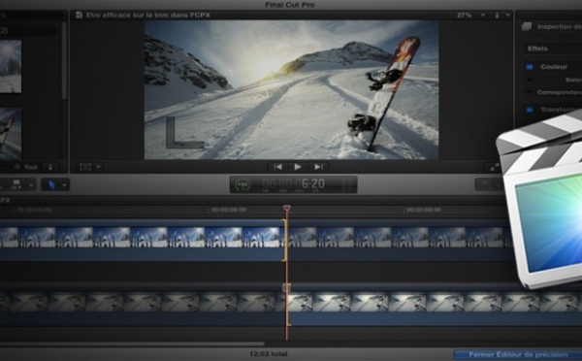The height and width of the screenshot is (361, 582).
Task: Toggle fullscreen viewer playback icon
Action: point(495,167)
